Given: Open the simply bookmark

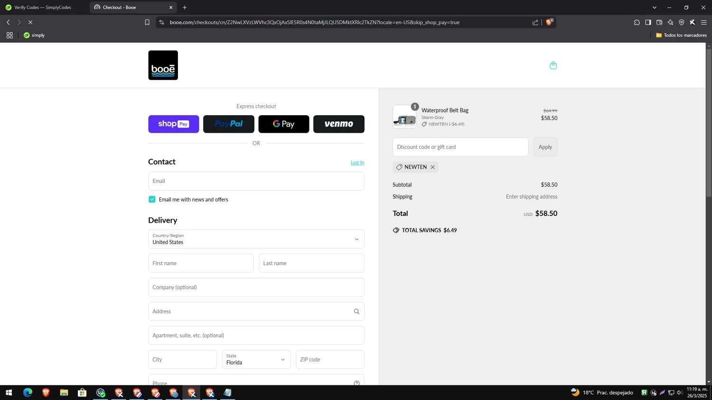Looking at the screenshot, I should tap(34, 35).
